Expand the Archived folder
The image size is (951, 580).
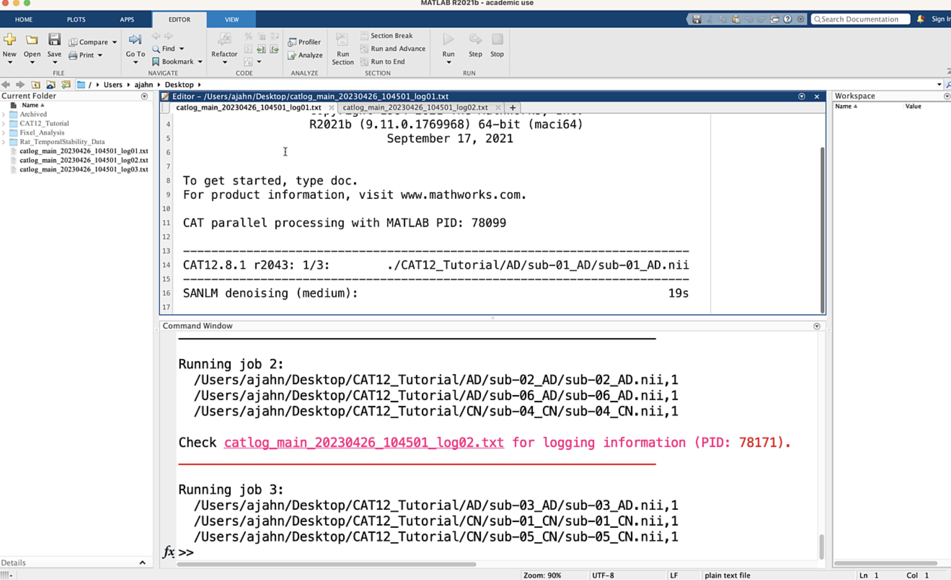click(4, 114)
